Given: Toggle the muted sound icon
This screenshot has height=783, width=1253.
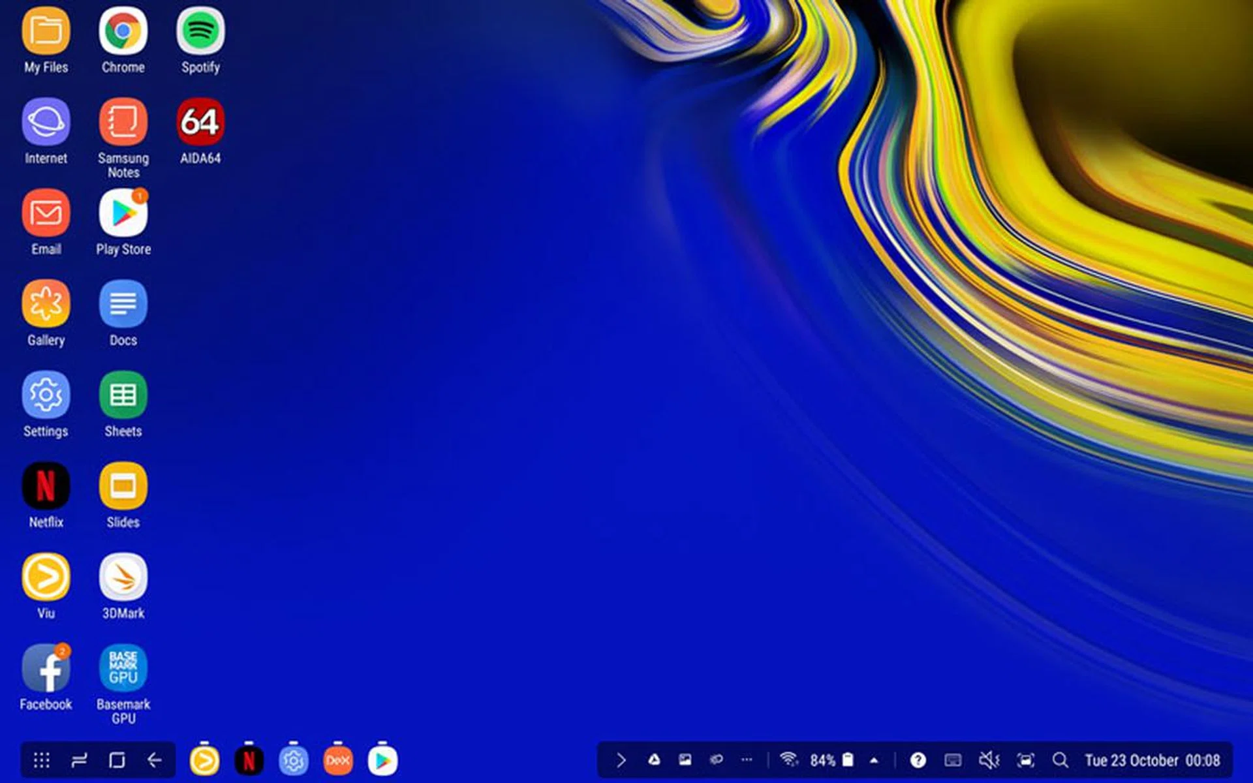Looking at the screenshot, I should [989, 760].
